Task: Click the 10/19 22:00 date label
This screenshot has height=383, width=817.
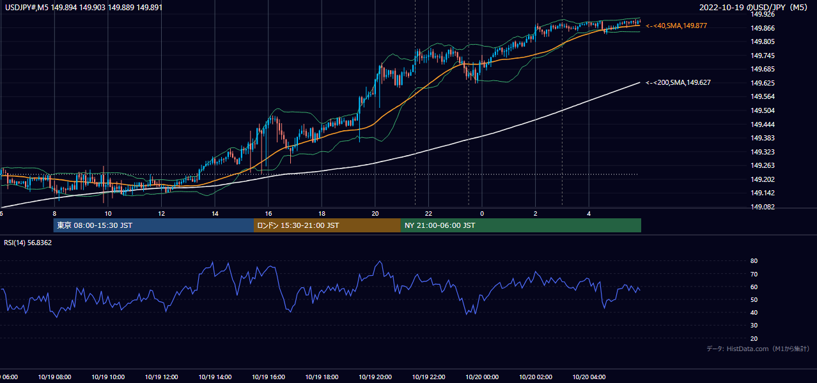Action: tap(428, 377)
